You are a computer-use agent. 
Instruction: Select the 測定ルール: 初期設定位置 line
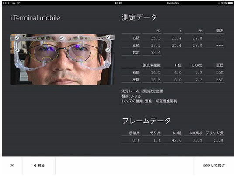[142, 91]
